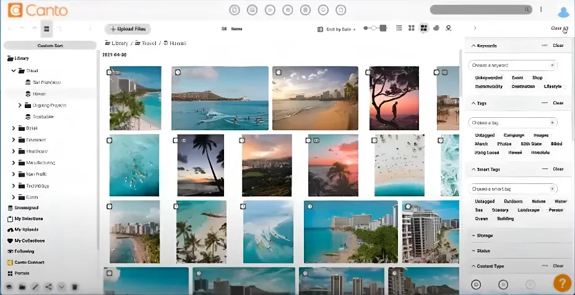The width and height of the screenshot is (575, 295).
Task: Expand the Status filter section
Action: (x=473, y=251)
